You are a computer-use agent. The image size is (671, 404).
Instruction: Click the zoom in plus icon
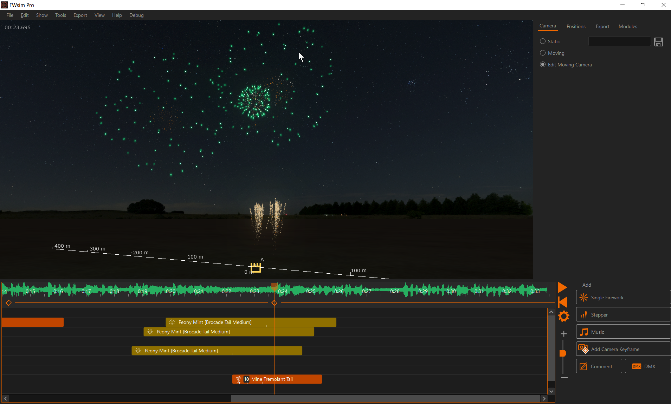click(x=563, y=334)
